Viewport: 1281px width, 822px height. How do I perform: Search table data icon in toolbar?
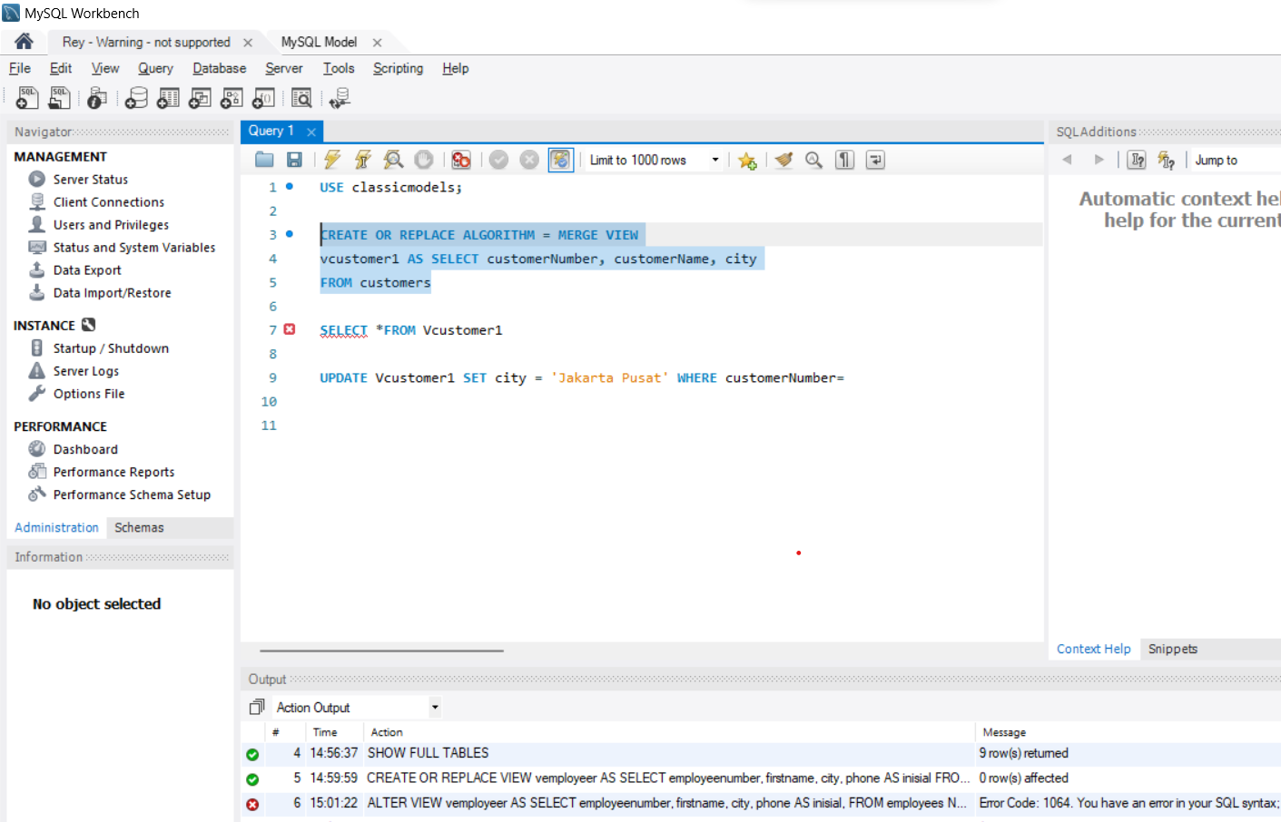tap(301, 98)
